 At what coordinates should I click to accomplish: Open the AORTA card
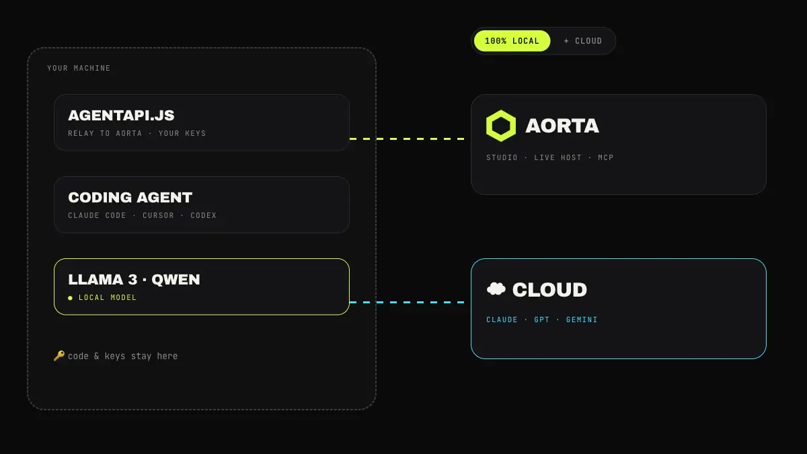coord(619,145)
